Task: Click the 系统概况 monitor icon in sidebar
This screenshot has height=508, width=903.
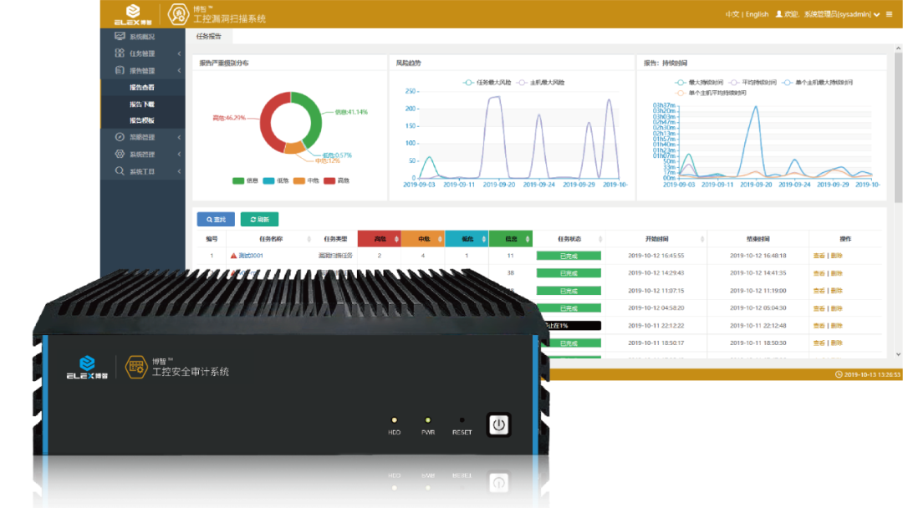Action: (120, 37)
